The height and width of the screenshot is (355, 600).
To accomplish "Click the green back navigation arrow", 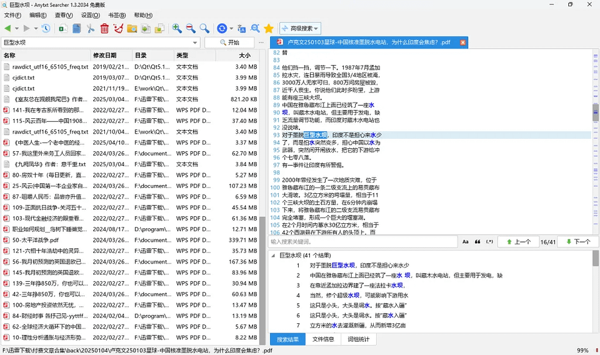I will 7,28.
